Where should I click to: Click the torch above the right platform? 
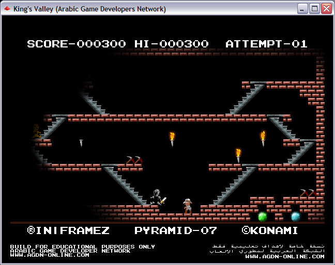pos(238,156)
